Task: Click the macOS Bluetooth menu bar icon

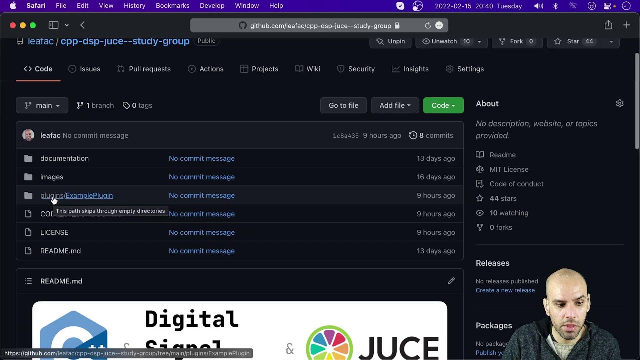Action: 555,6
